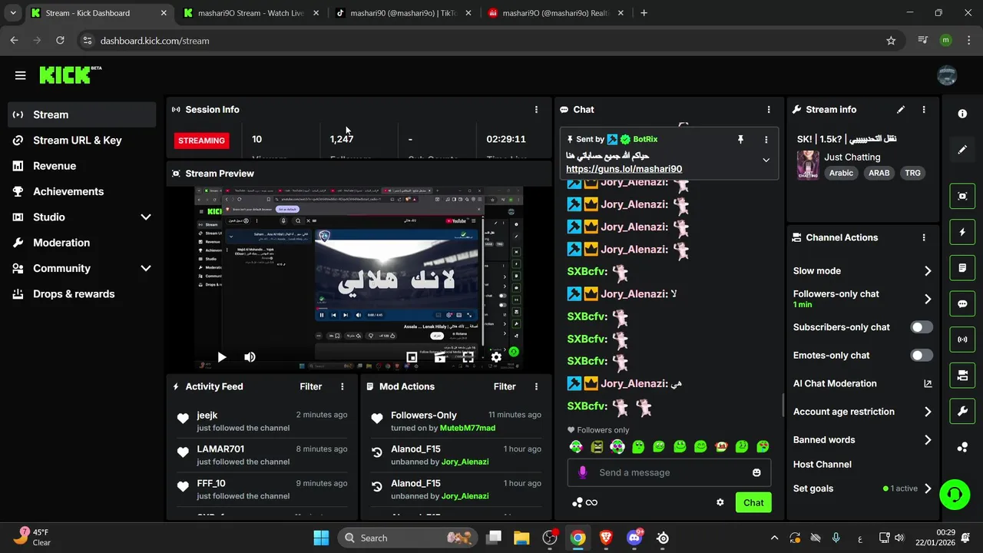The image size is (983, 553).
Task: Click the infinity points icon below chat
Action: pyautogui.click(x=584, y=502)
